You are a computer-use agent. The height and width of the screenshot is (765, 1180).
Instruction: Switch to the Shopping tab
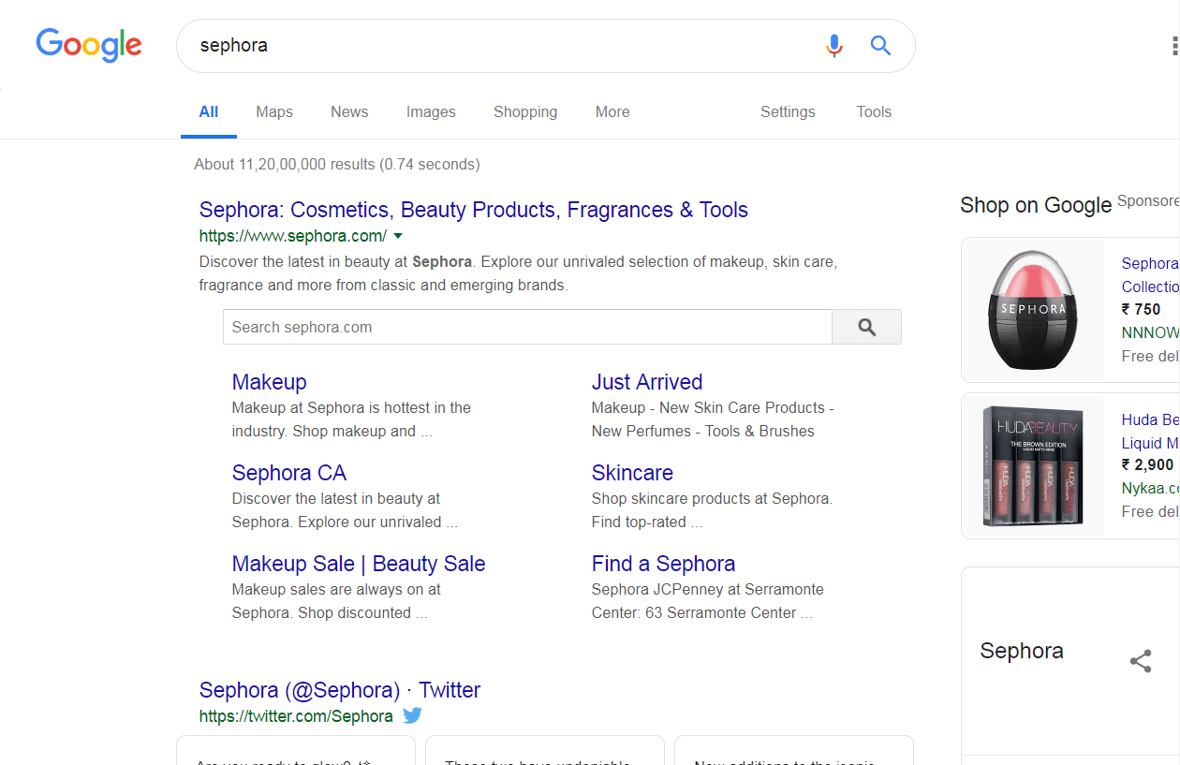coord(525,111)
